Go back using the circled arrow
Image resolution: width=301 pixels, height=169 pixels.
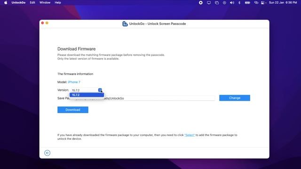(x=47, y=153)
